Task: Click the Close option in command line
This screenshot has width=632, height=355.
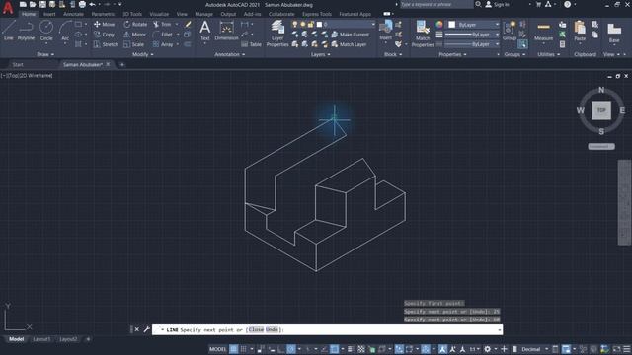Action: (256, 329)
